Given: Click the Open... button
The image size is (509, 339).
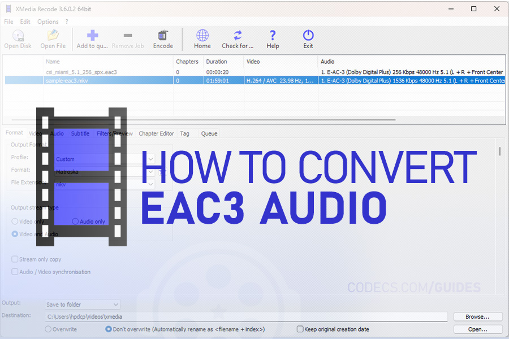Looking at the screenshot, I should tap(478, 329).
